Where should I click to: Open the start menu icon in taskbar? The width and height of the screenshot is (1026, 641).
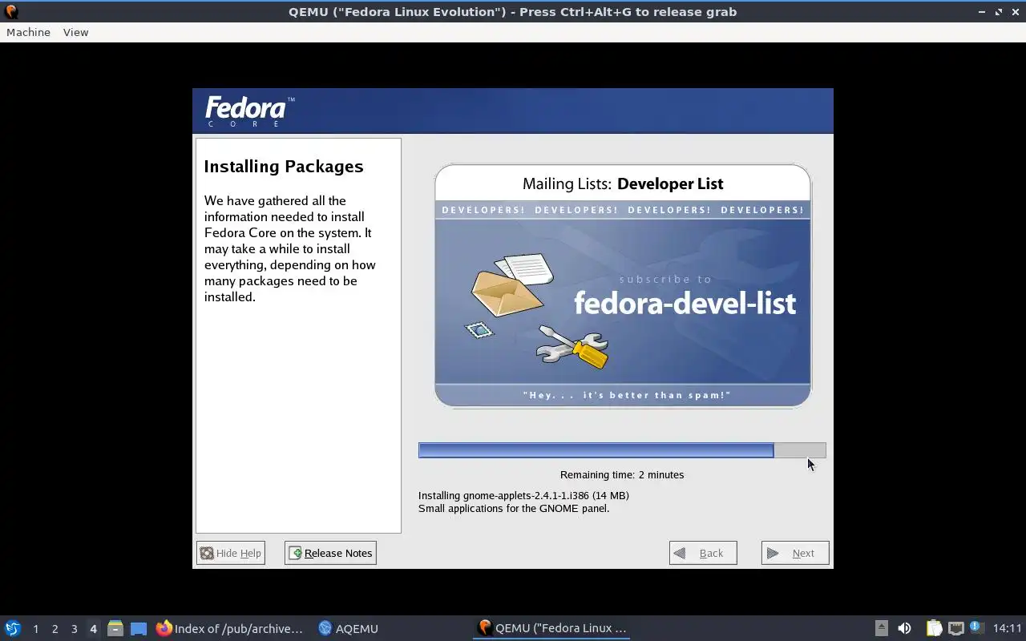[13, 628]
